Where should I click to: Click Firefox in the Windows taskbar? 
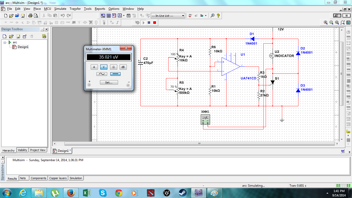coord(71,193)
